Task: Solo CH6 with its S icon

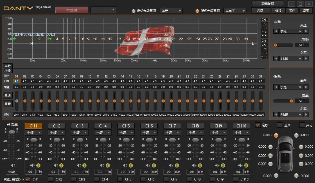Action: point(154,166)
